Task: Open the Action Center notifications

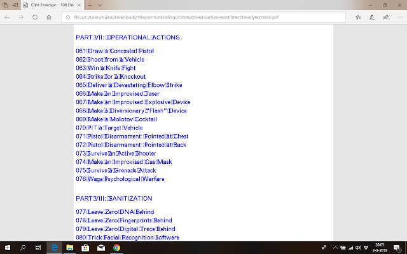Action: (397, 248)
